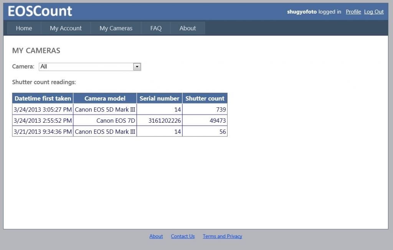Open the FAQ tab
The height and width of the screenshot is (250, 393).
156,28
